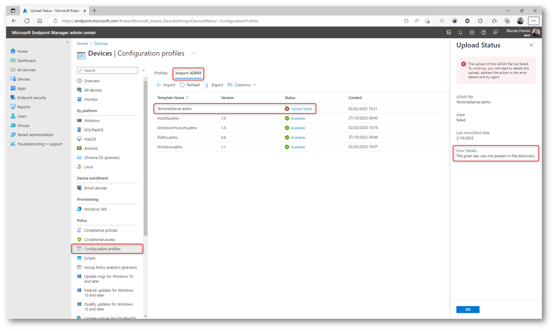Select macOS platform
554x331 pixels.
point(90,139)
